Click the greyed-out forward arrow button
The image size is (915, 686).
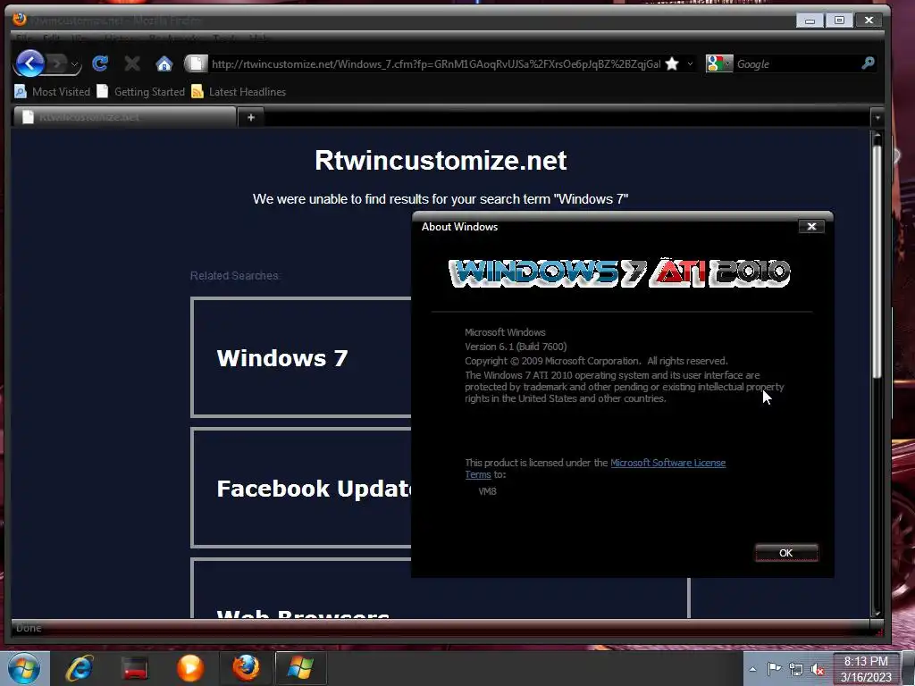pyautogui.click(x=57, y=63)
